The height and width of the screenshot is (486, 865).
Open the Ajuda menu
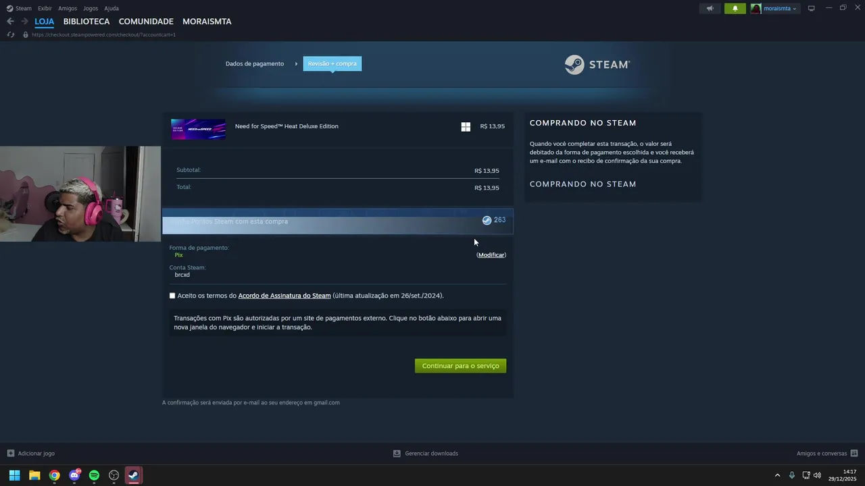pyautogui.click(x=112, y=8)
